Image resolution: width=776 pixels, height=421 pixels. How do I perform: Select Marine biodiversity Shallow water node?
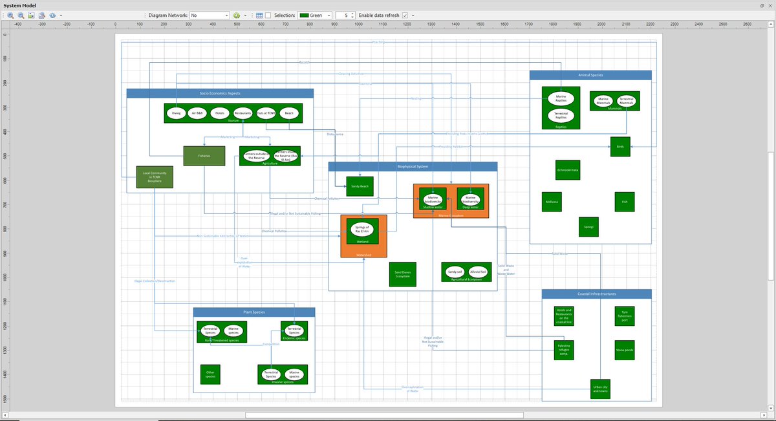pos(433,199)
